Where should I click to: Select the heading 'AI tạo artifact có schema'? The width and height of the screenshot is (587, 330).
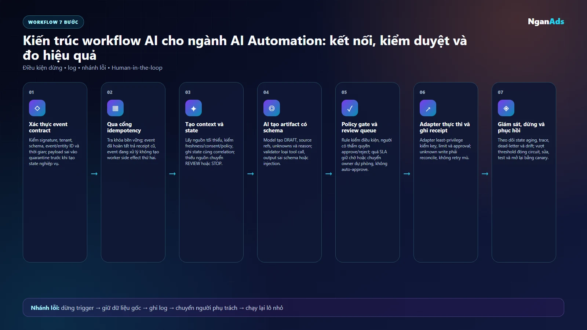click(x=285, y=127)
